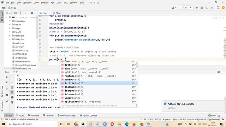Screen dimensions: 226x127
Task: Select the P1.py editor tab
Action: pos(45,13)
